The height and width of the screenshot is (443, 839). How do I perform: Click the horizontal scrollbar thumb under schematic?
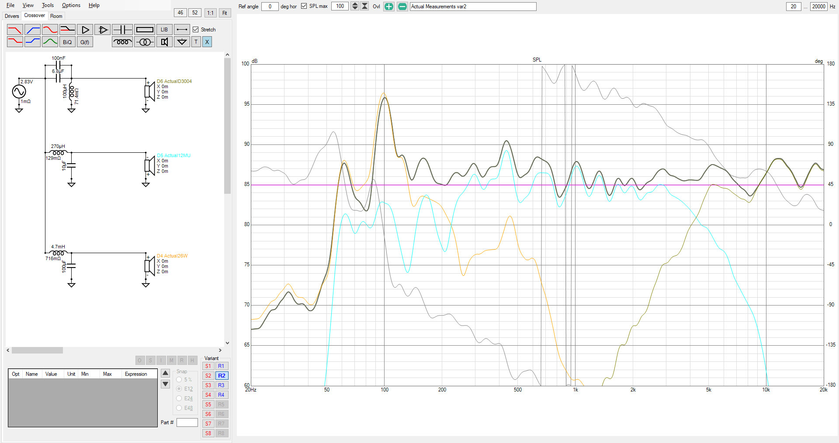coord(37,350)
